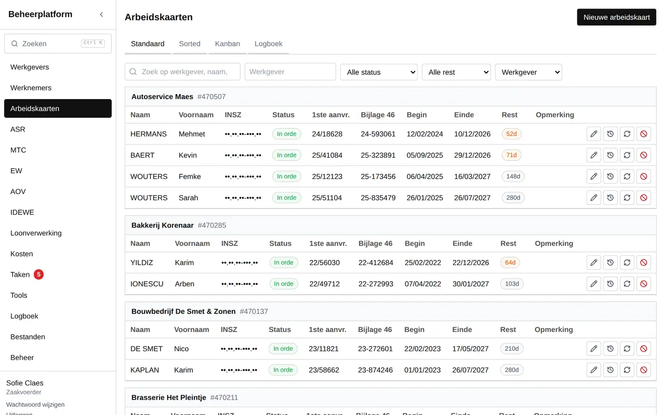The height and width of the screenshot is (415, 665).
Task: Click the Werkgever filter input field
Action: tap(290, 72)
